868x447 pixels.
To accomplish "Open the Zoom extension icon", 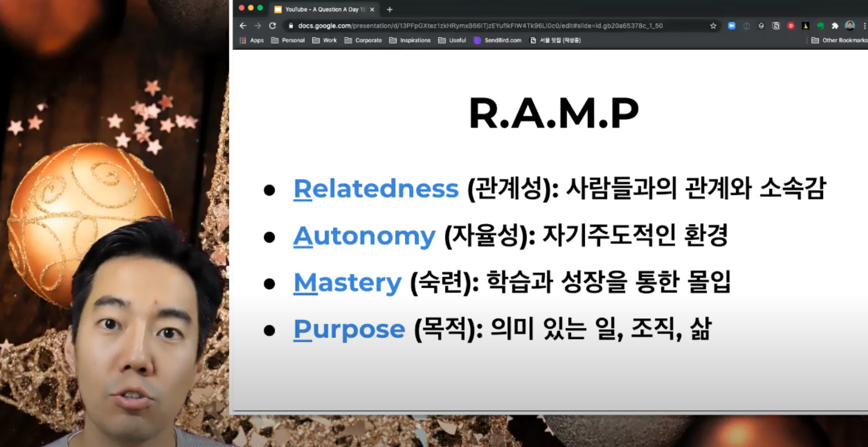I will tap(732, 26).
